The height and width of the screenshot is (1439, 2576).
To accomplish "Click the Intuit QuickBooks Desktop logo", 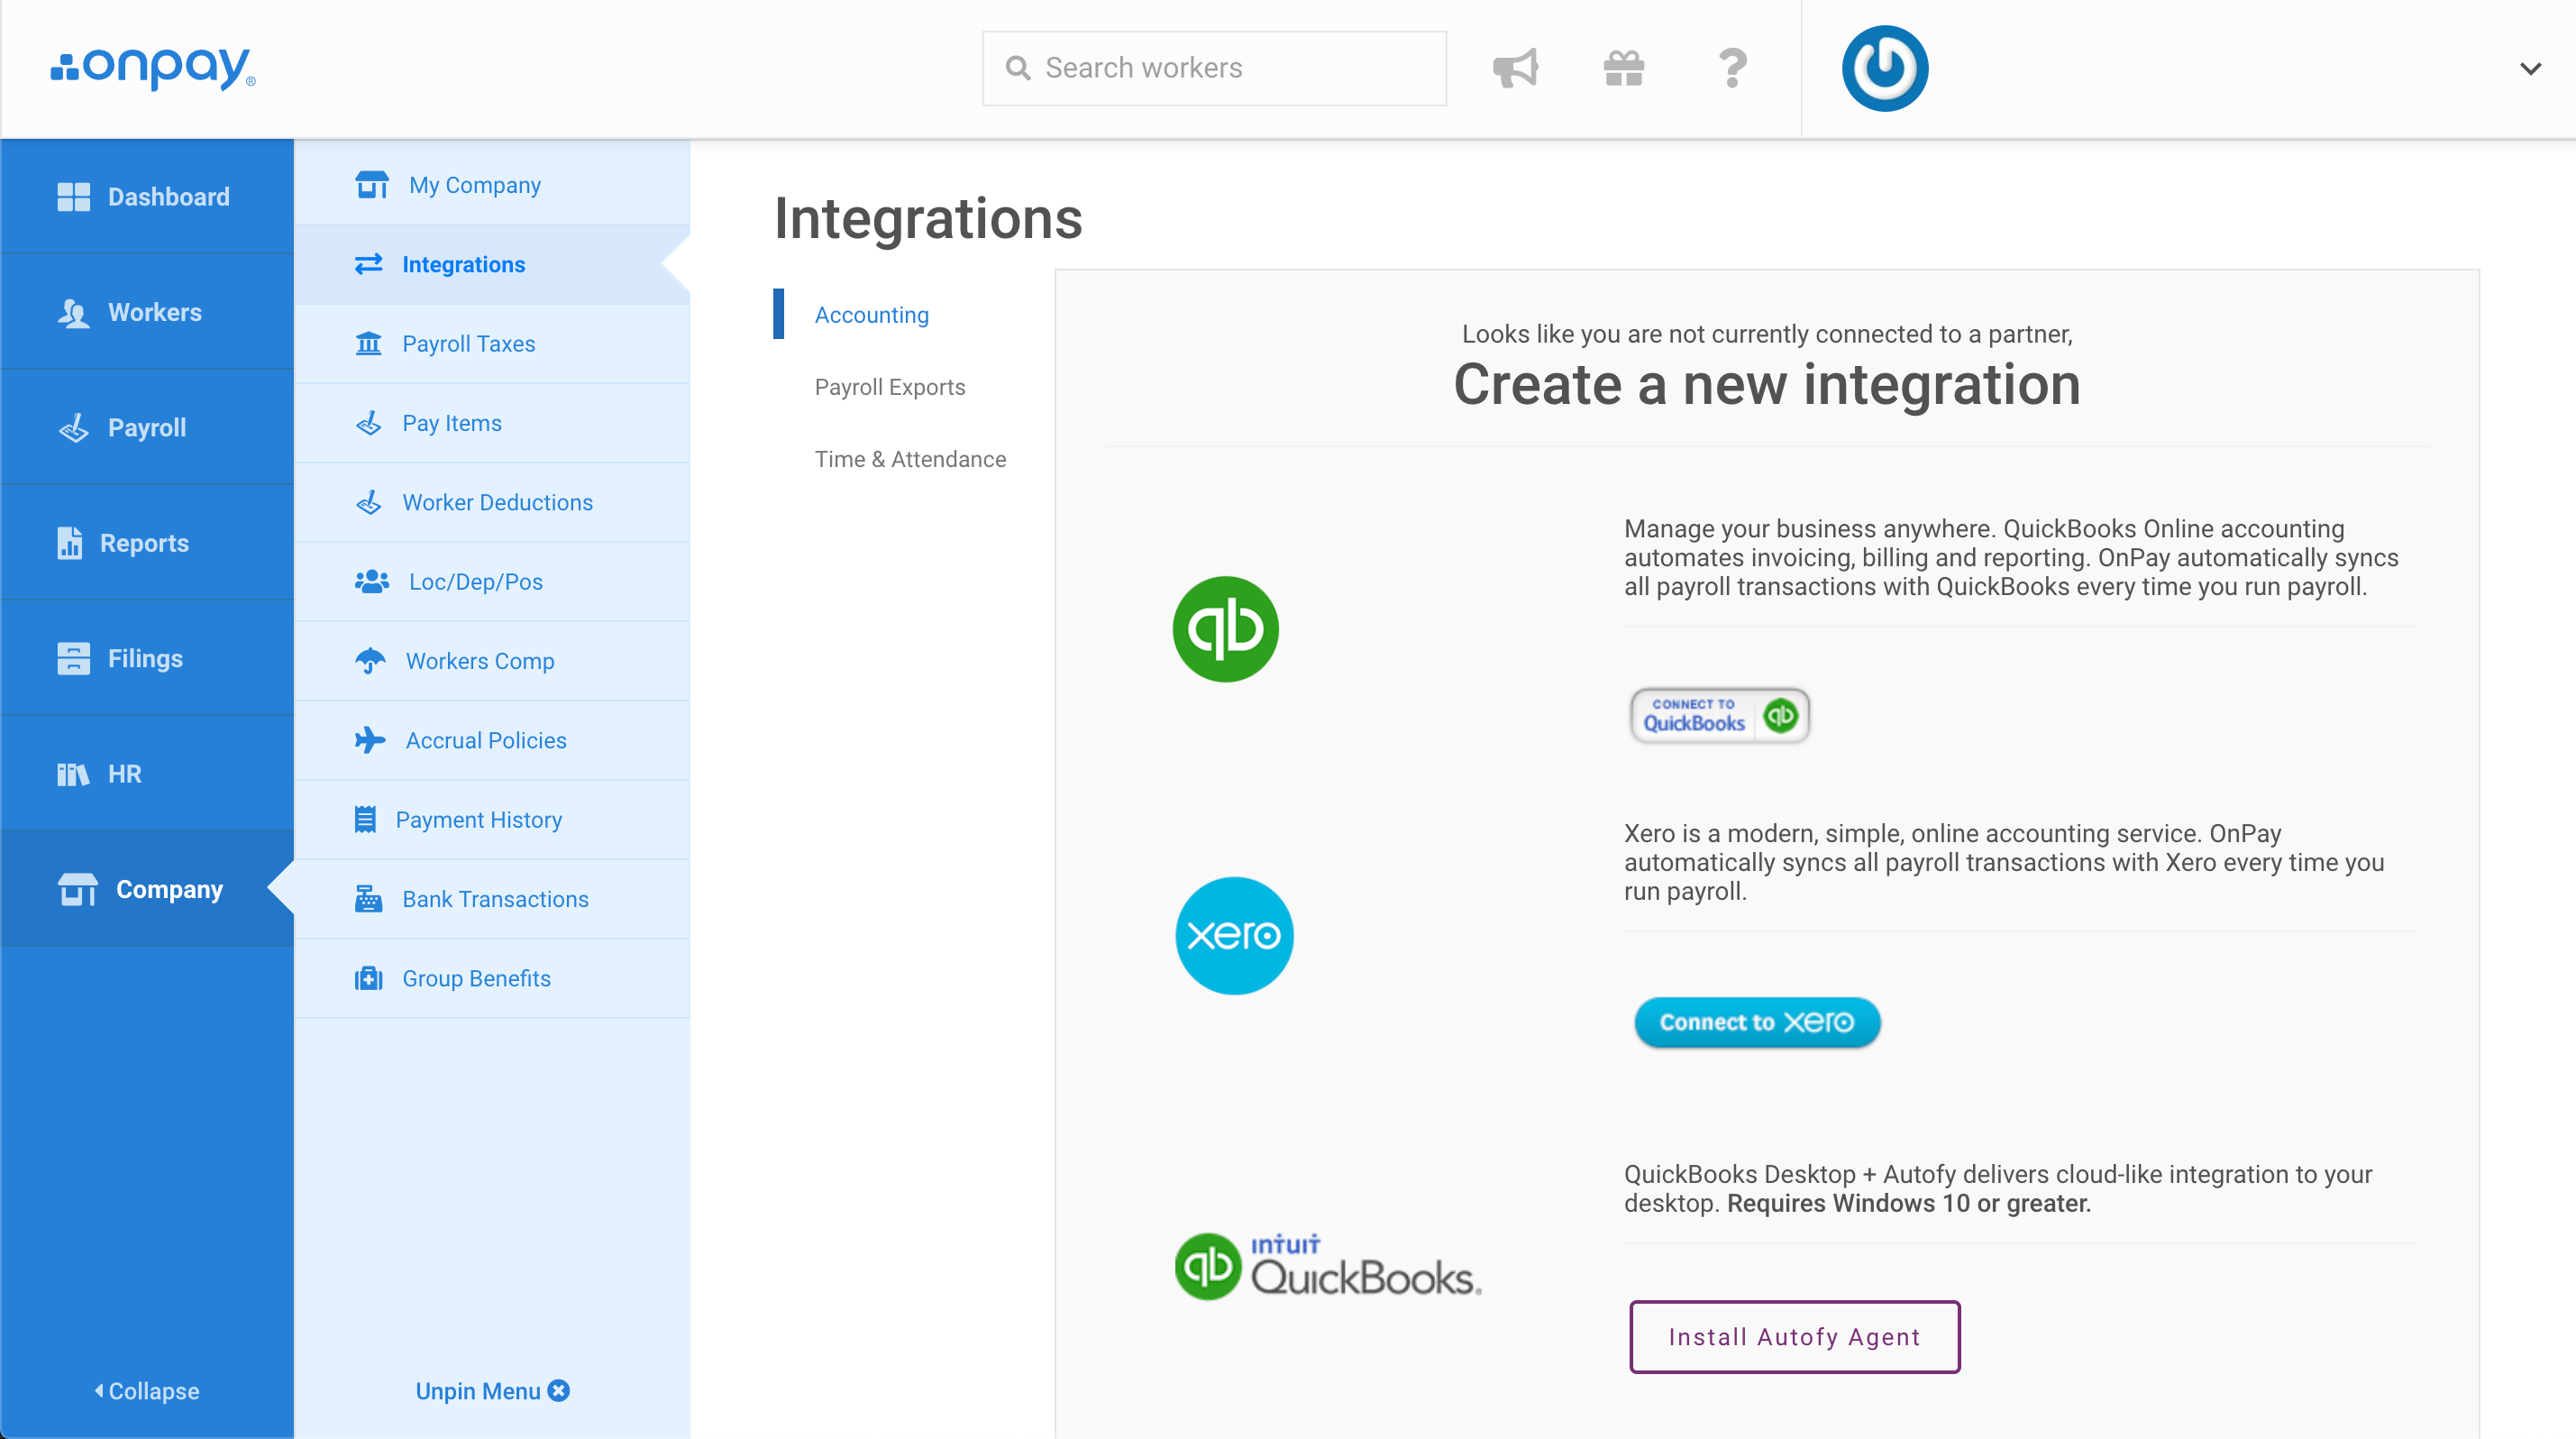I will click(x=1327, y=1265).
